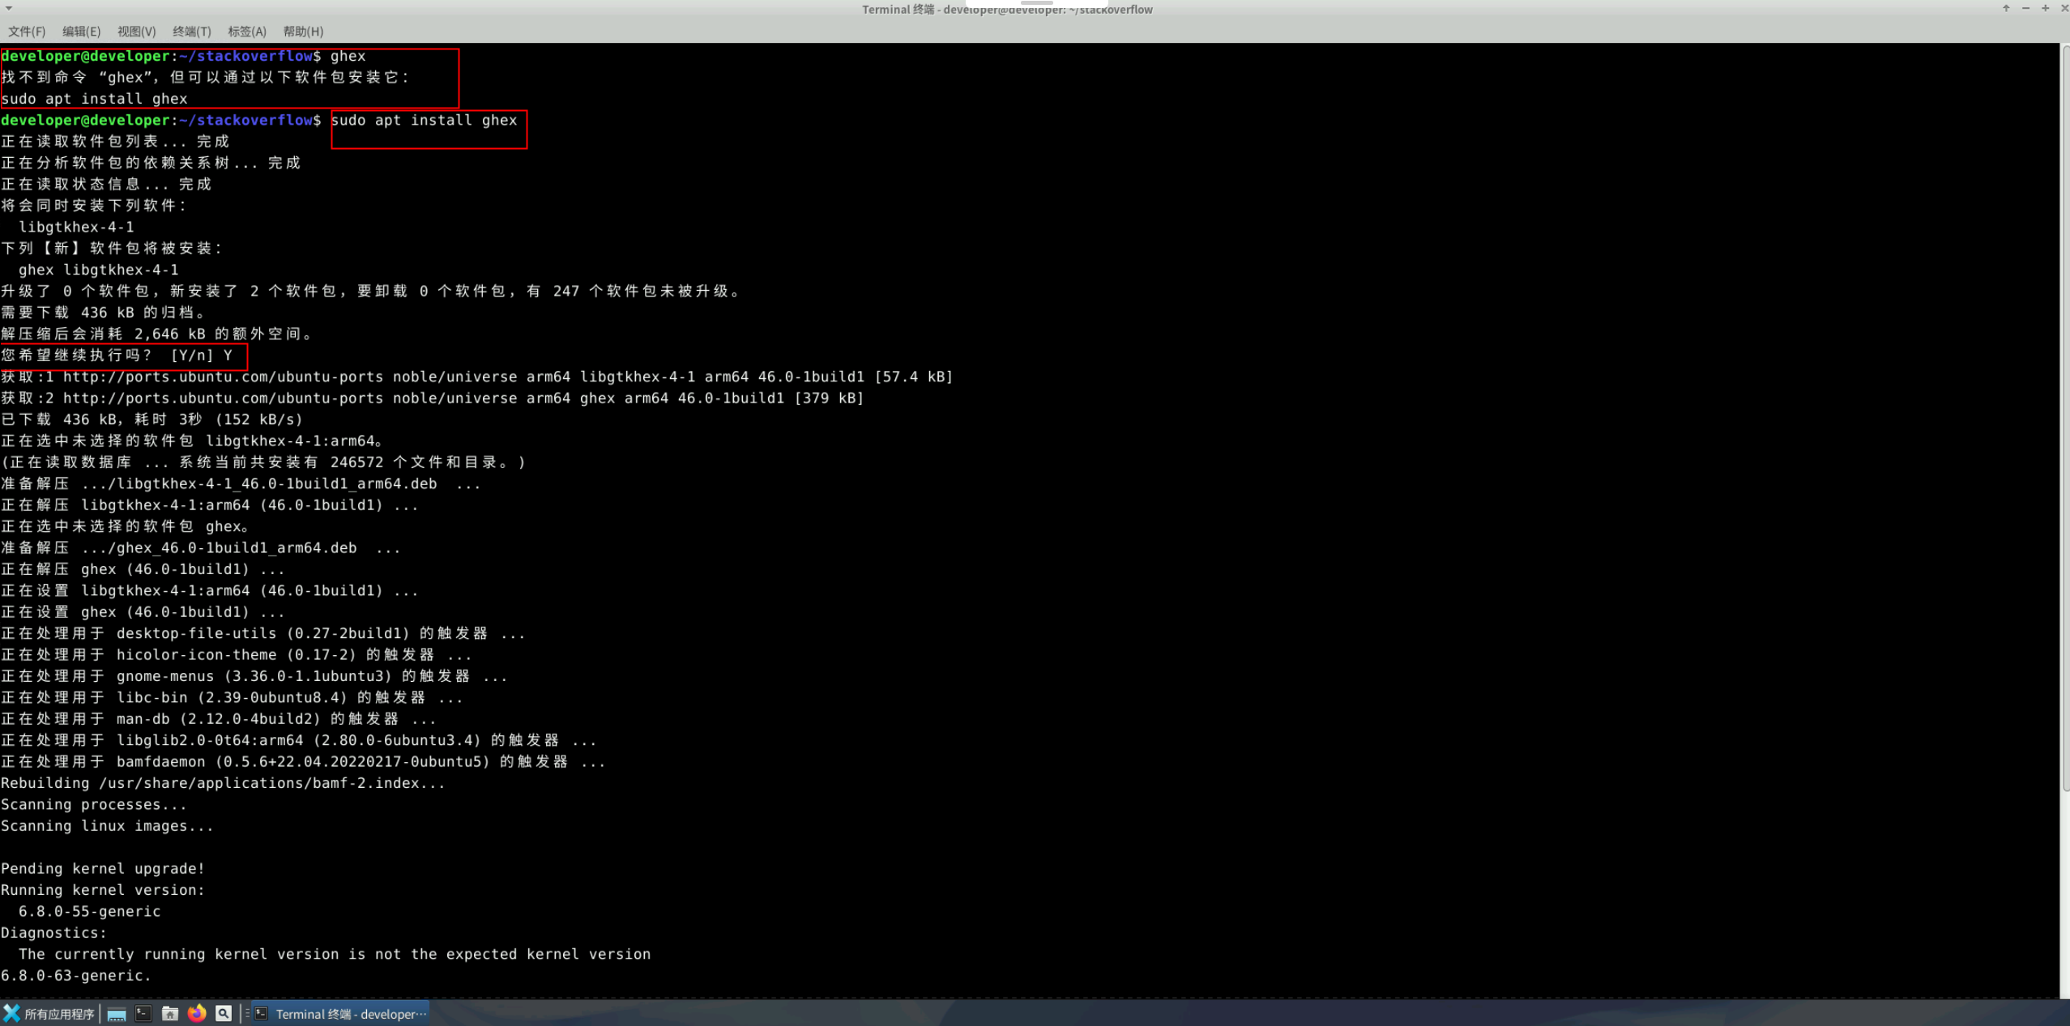Image resolution: width=2070 pixels, height=1026 pixels.
Task: Open the 文件(F) menu
Action: pyautogui.click(x=27, y=32)
